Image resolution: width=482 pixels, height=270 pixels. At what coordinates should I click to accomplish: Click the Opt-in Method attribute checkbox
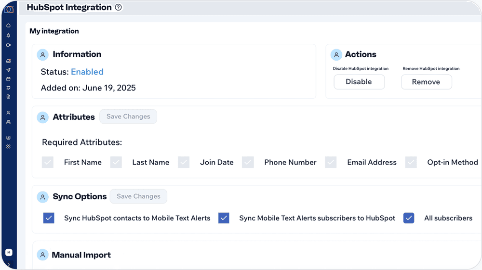pyautogui.click(x=411, y=162)
